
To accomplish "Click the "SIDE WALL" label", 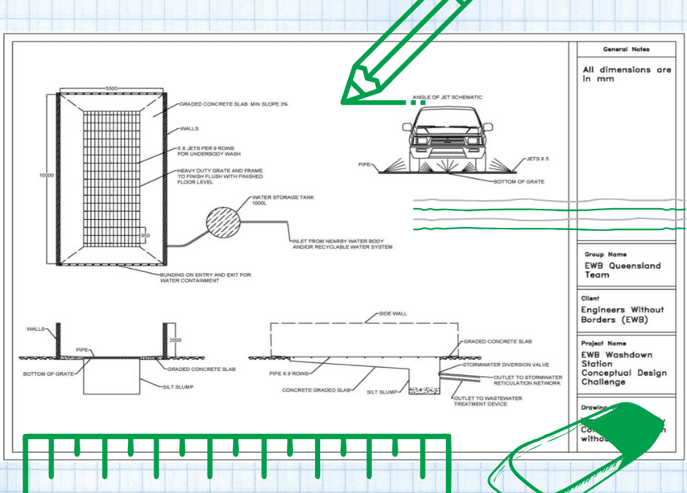I will coord(393,313).
